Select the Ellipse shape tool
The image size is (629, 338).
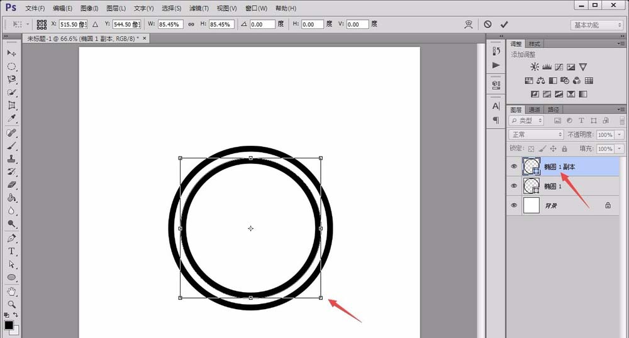(x=11, y=278)
